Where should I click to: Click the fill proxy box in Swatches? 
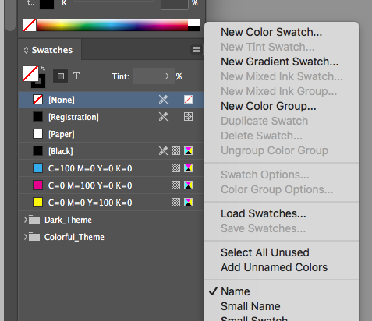click(30, 73)
